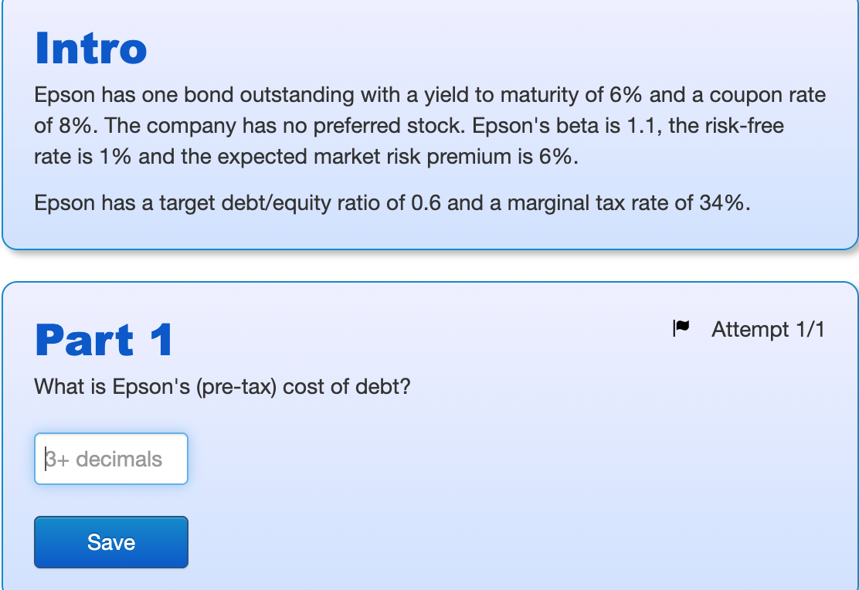The height and width of the screenshot is (590, 859).
Task: Click the Attempt 1/1 label
Action: coord(768,329)
